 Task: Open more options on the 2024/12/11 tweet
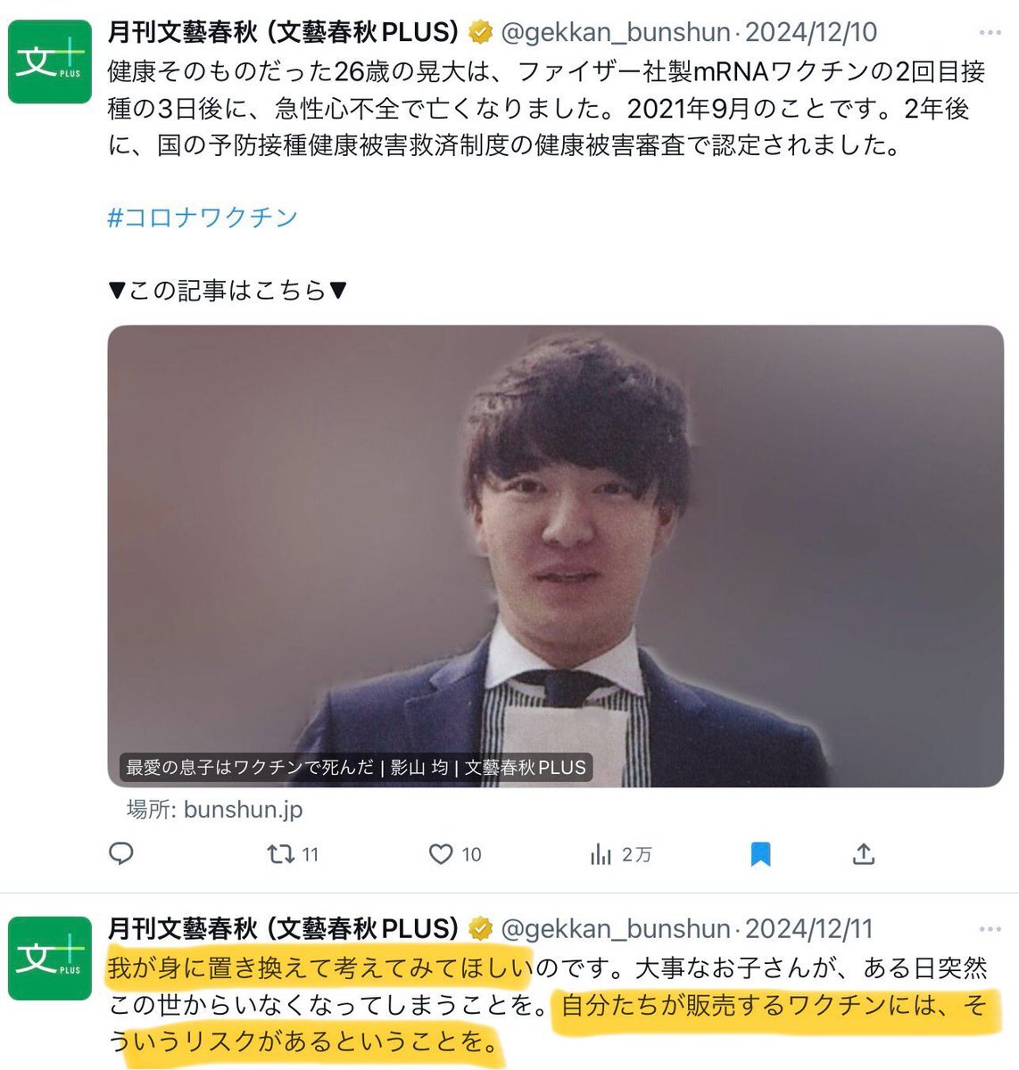(990, 929)
